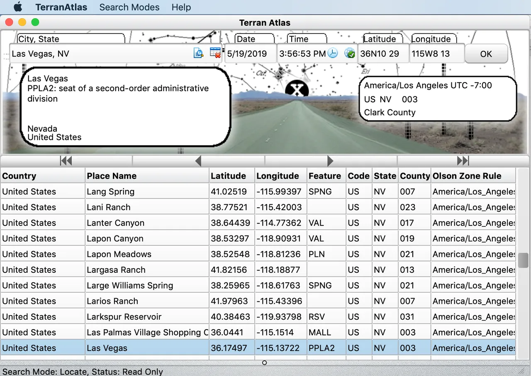
Task: Click the PPLA2 feature cell
Action: pos(326,348)
